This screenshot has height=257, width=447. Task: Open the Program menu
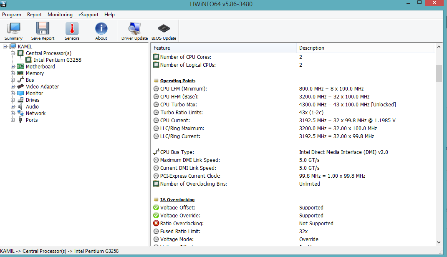[x=12, y=15]
